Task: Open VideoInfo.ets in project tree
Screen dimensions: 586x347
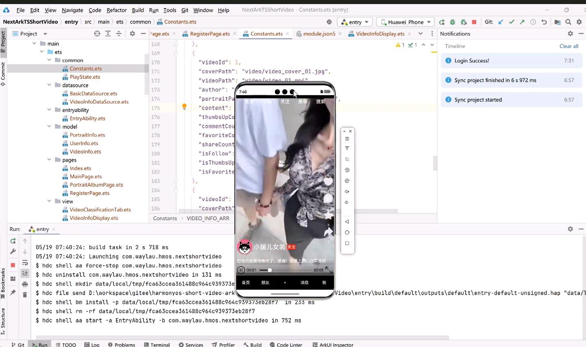Action: tap(85, 152)
